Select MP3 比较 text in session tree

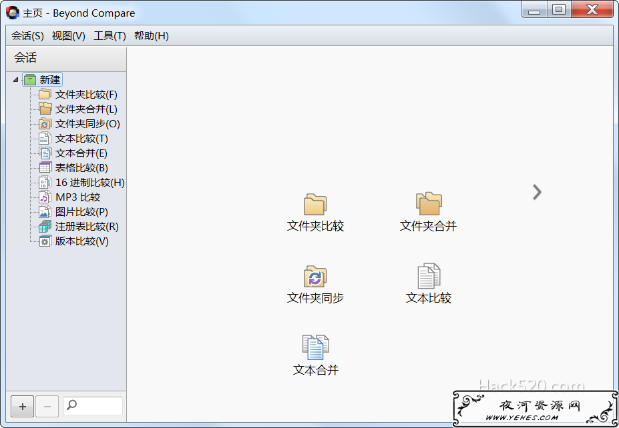[77, 197]
